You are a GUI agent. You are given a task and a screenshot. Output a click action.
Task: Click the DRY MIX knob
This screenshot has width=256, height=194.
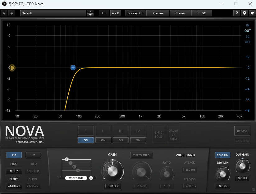coord(223,174)
